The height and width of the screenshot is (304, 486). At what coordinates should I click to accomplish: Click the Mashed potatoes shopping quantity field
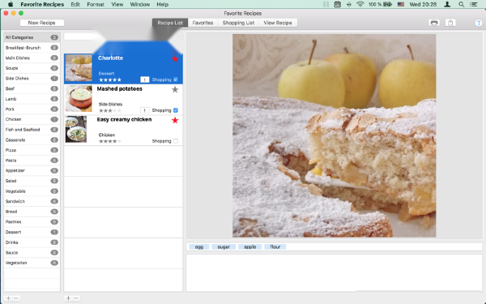tap(144, 110)
